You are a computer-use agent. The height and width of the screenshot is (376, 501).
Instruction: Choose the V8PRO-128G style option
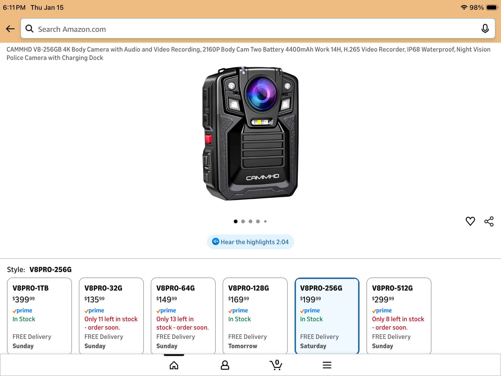click(255, 316)
